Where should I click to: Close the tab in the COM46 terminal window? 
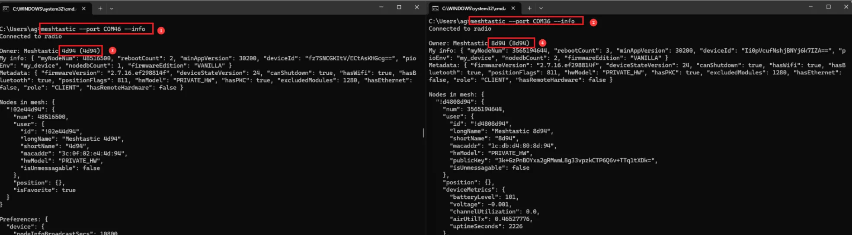83,9
